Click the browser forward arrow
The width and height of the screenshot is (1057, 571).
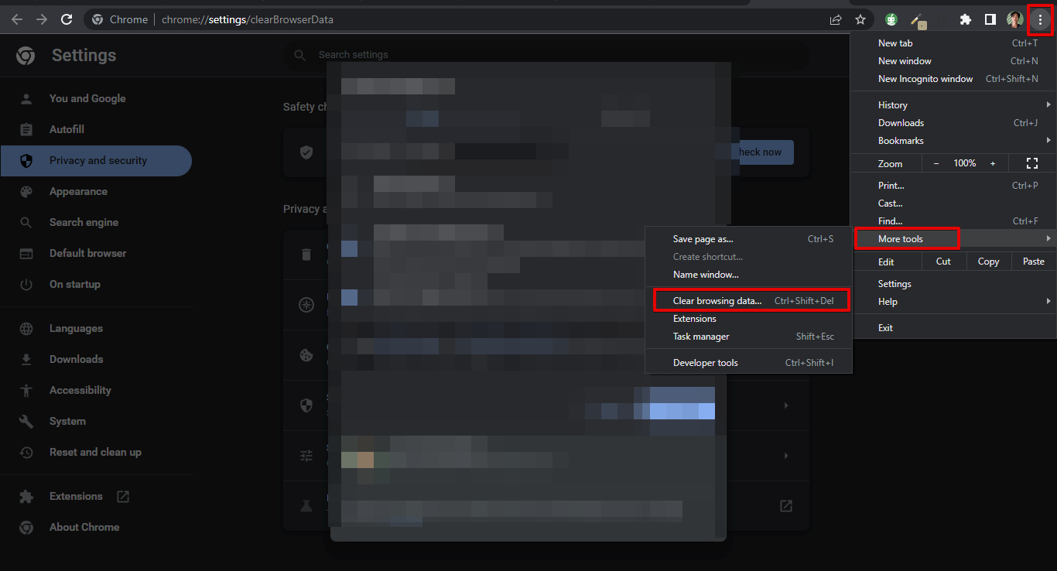[x=42, y=19]
